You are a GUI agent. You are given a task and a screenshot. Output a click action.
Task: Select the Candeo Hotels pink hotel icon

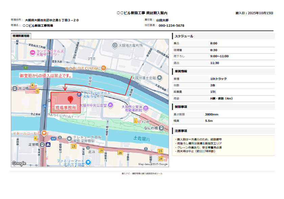(x=32, y=52)
